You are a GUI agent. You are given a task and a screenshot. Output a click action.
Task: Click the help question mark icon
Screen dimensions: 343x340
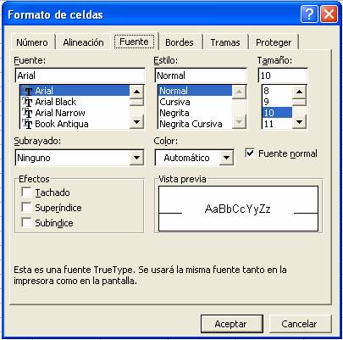tap(309, 14)
